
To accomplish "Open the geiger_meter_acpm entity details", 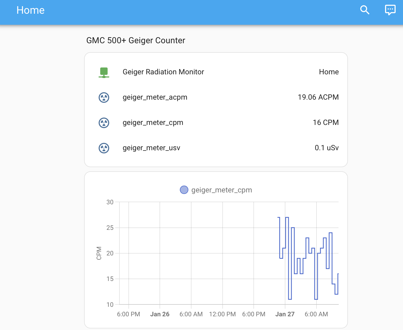I will (x=155, y=97).
